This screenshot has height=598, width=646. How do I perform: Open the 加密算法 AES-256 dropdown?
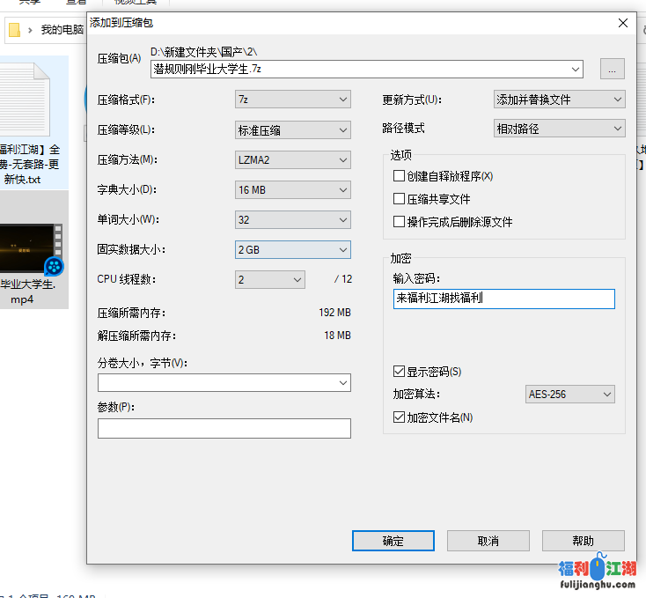(569, 395)
